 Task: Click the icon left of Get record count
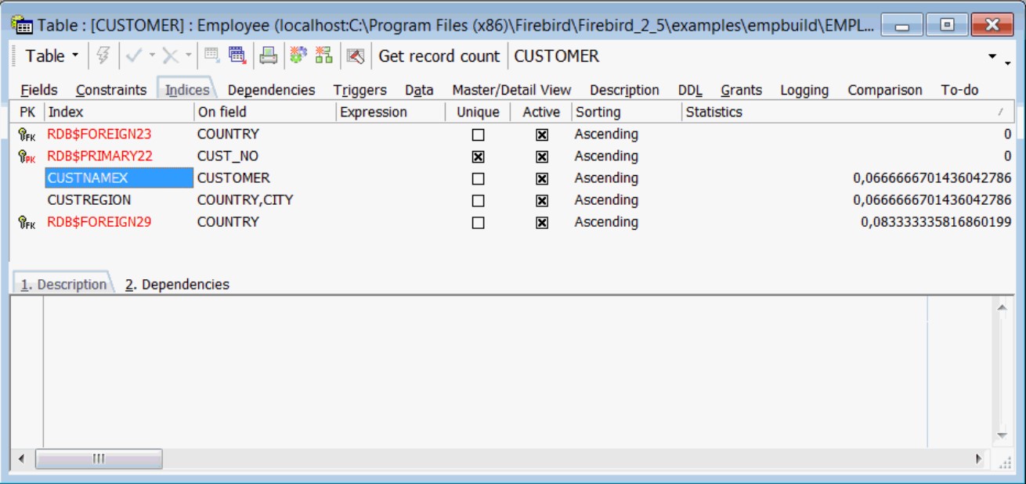(x=356, y=56)
